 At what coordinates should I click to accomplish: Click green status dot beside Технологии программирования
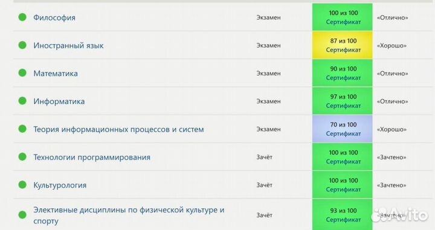[x=22, y=157]
